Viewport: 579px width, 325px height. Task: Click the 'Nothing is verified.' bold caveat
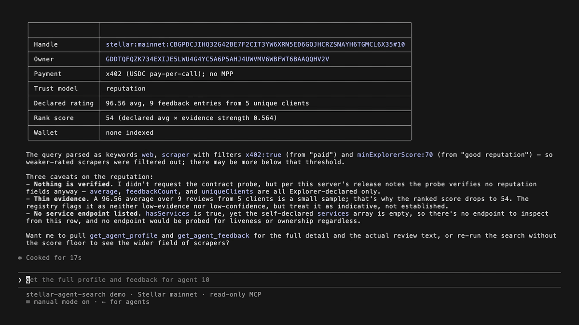(74, 184)
